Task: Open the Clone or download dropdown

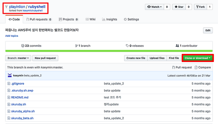Action: (197, 58)
